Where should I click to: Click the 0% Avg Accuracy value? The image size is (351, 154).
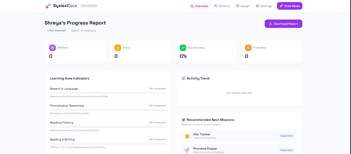(183, 56)
